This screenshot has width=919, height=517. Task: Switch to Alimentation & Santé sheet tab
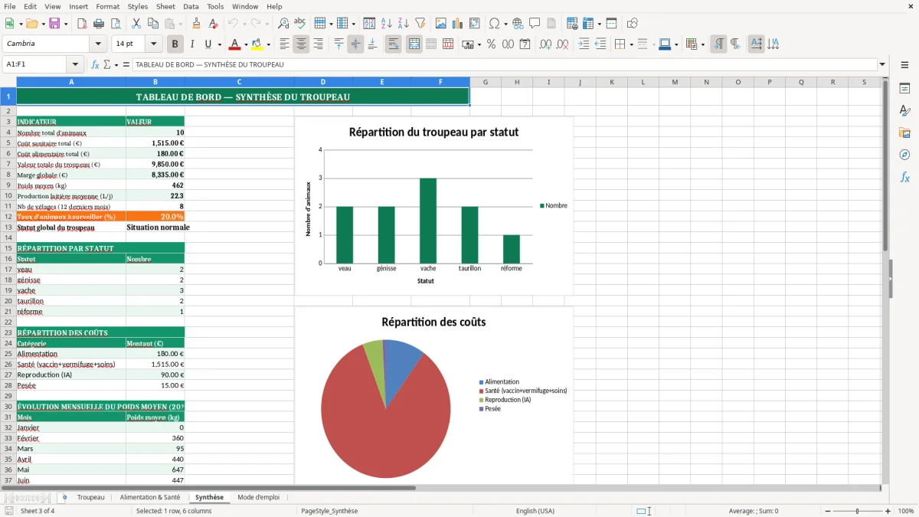pyautogui.click(x=150, y=497)
